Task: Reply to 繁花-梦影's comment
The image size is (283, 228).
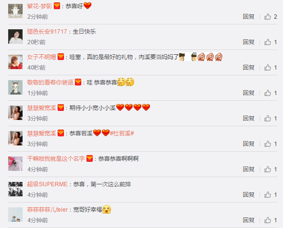Action: (x=248, y=17)
